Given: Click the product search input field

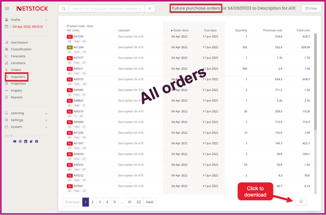Looking at the screenshot, I should [x=106, y=9].
